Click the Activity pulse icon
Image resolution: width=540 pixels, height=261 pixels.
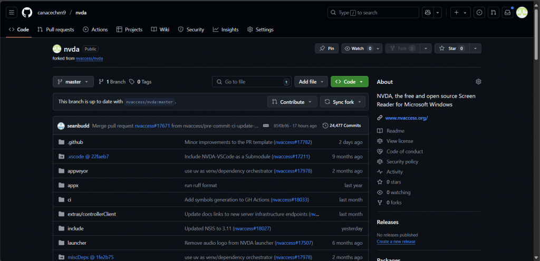coord(380,172)
